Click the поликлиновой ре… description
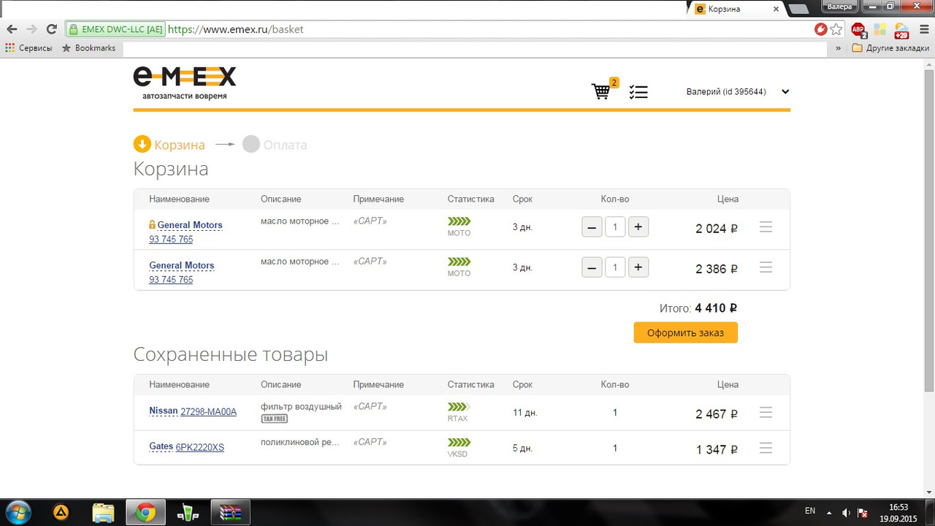935x526 pixels. [x=300, y=442]
